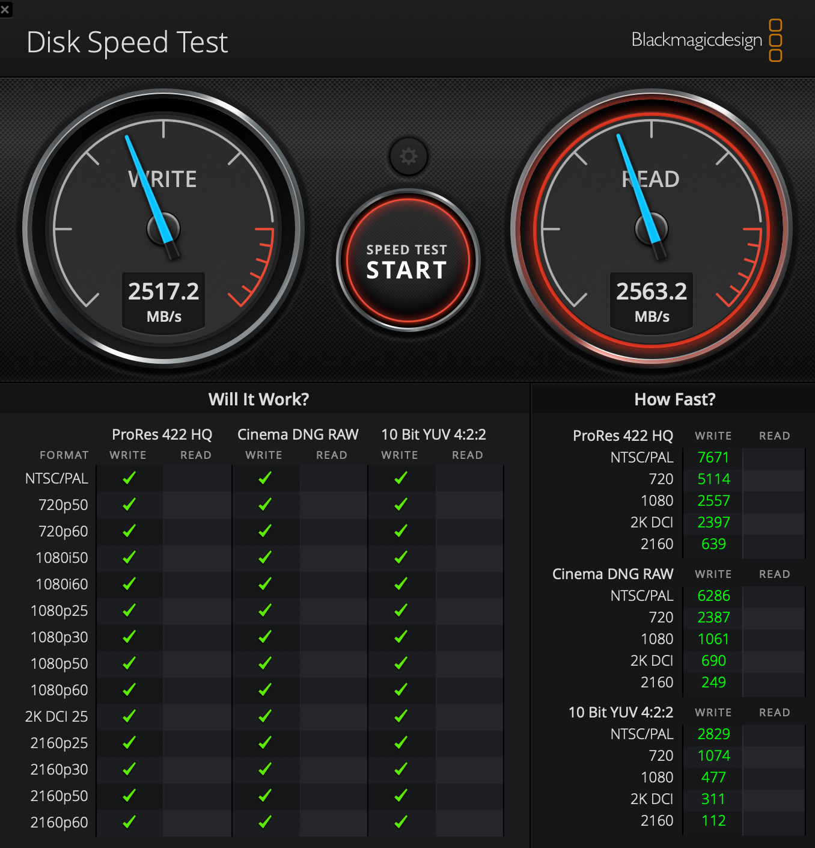This screenshot has width=815, height=848.
Task: Open settings with the gear icon
Action: pyautogui.click(x=409, y=156)
